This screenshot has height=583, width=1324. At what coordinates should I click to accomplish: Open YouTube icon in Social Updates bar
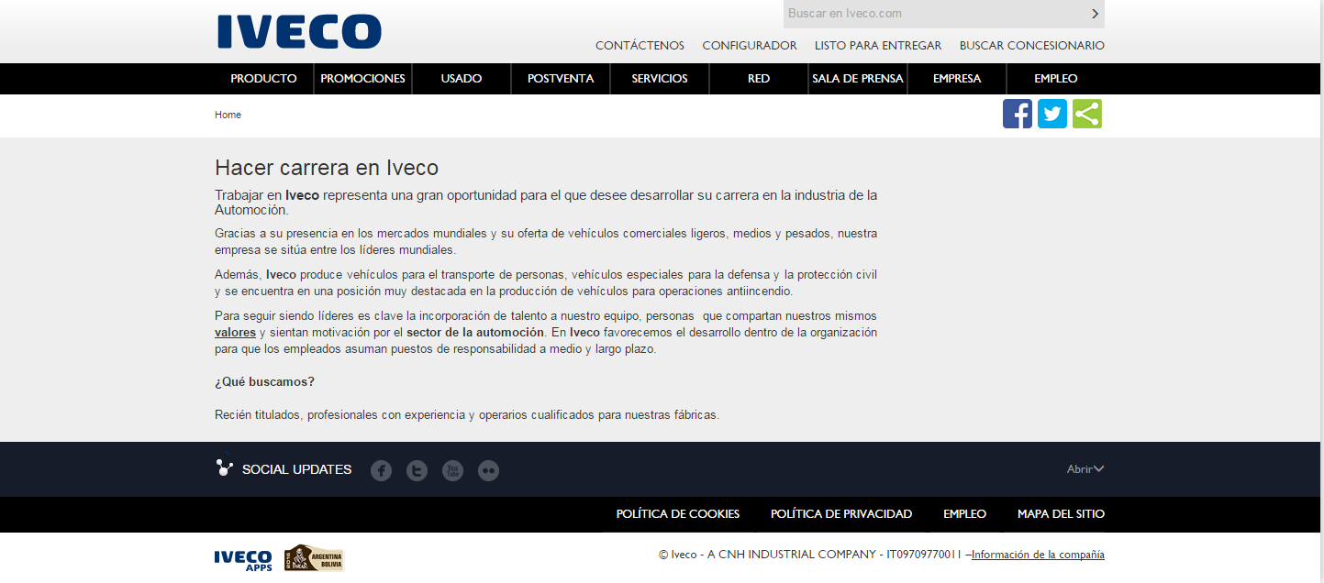[452, 470]
